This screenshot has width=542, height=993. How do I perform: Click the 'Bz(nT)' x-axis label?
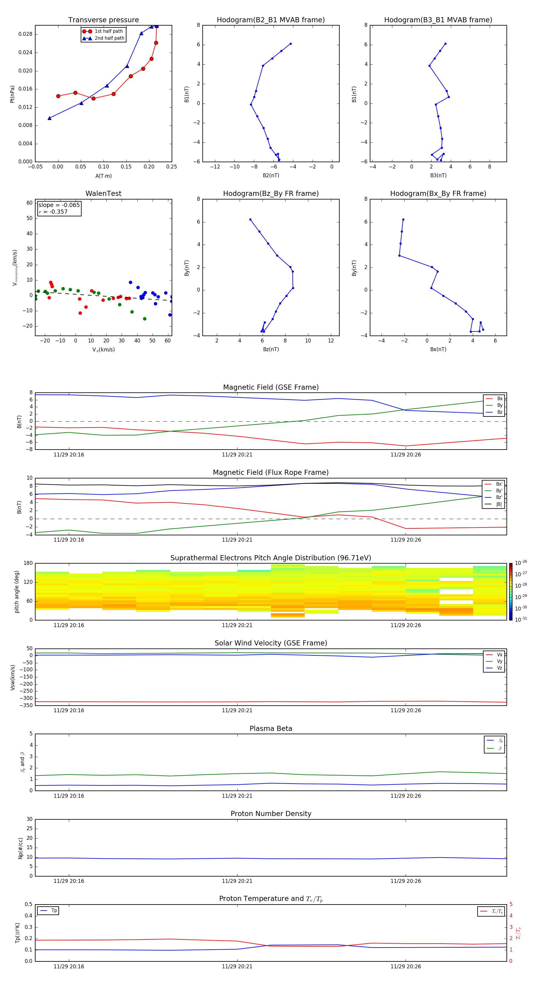271,349
